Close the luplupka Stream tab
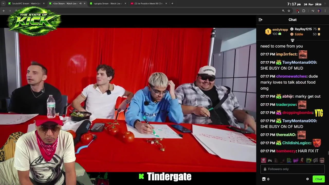329x185 pixels. [125, 4]
